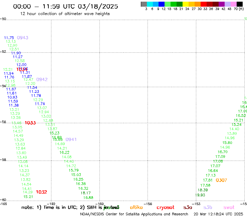Click the wave height value 12.21

click(8, 69)
